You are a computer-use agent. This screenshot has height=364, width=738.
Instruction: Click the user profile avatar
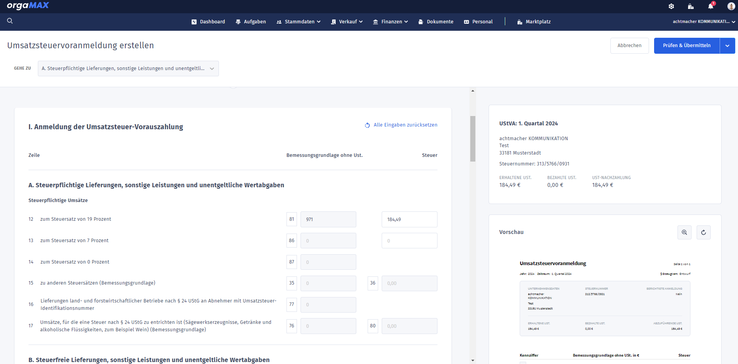(x=731, y=6)
